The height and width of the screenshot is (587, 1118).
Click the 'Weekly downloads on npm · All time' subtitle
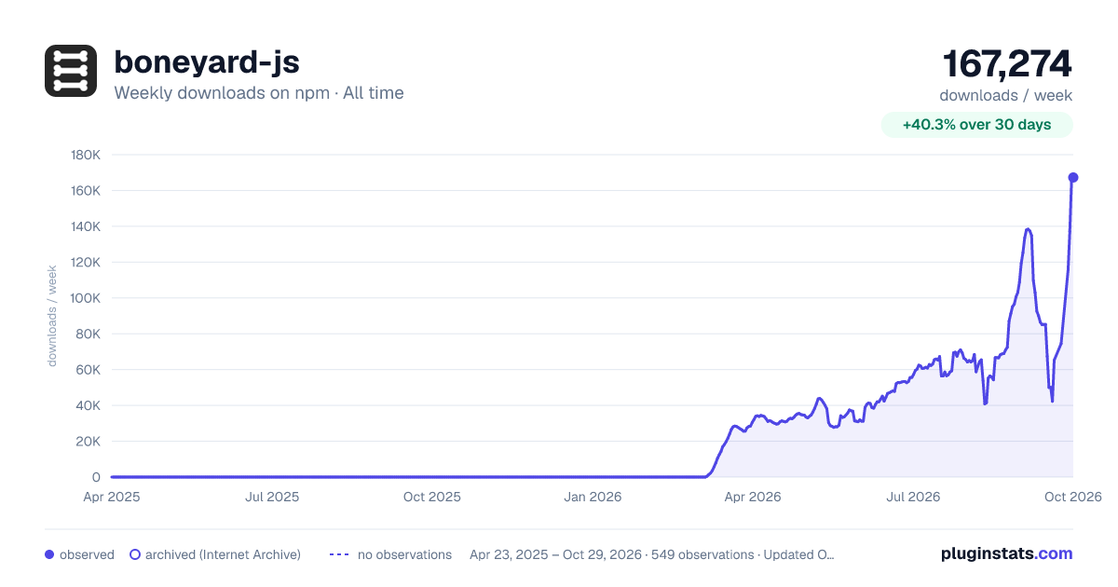point(259,93)
